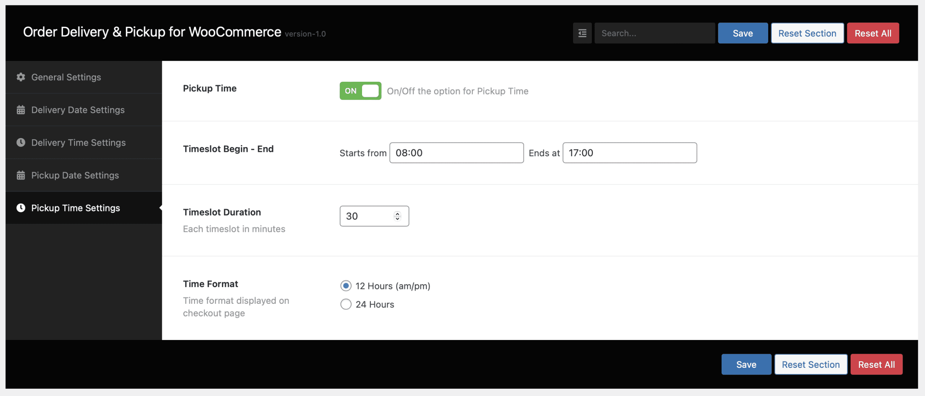Edit the Starts from time field
925x396 pixels.
(x=456, y=153)
